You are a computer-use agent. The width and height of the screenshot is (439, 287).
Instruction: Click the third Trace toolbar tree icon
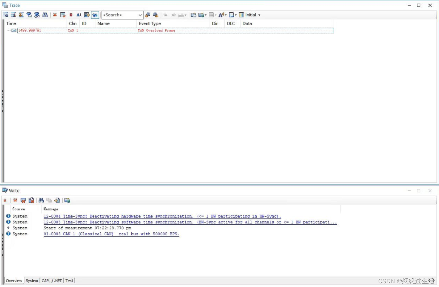pos(21,15)
